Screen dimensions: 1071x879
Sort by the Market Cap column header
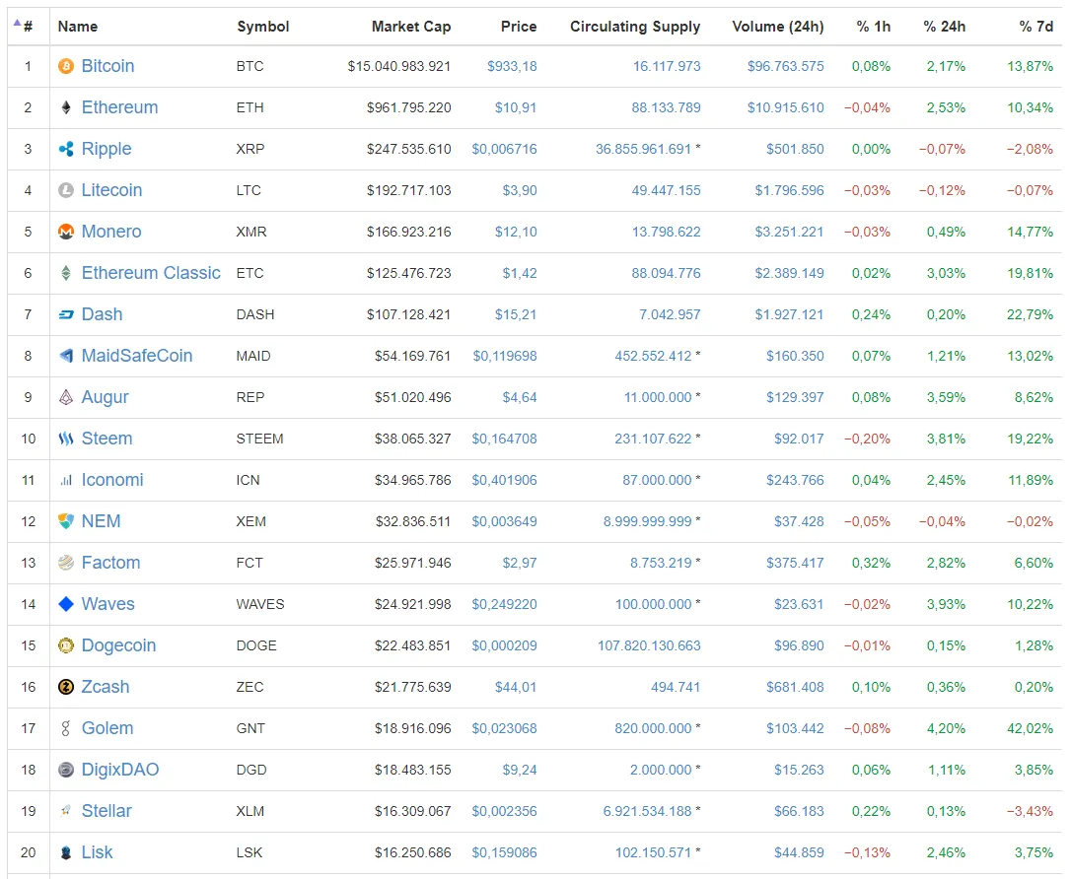click(411, 27)
